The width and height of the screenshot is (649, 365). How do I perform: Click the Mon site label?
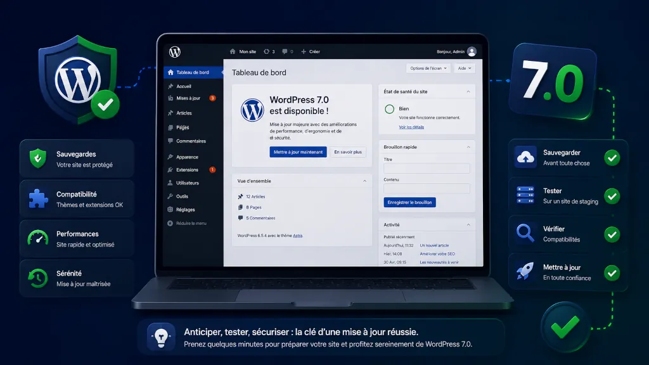[248, 52]
